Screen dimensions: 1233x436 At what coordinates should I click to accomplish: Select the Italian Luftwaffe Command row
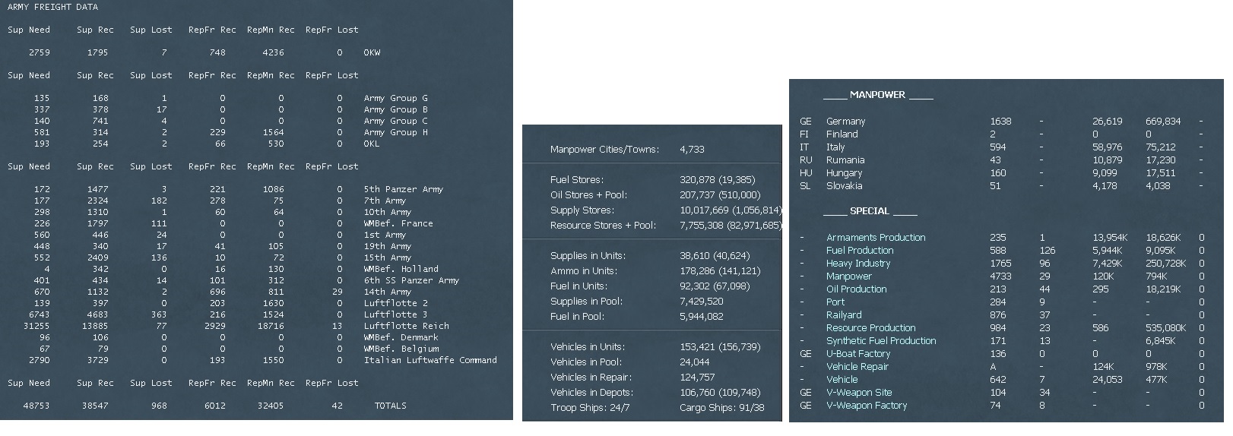(x=429, y=360)
